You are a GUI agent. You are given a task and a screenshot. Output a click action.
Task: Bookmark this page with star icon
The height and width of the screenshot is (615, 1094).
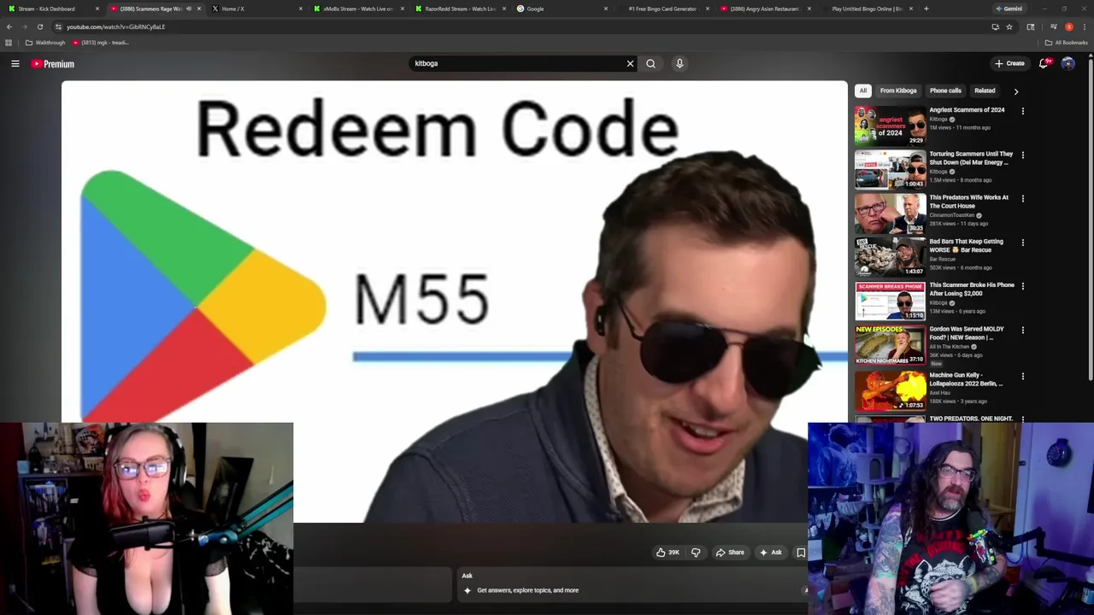pos(1009,26)
